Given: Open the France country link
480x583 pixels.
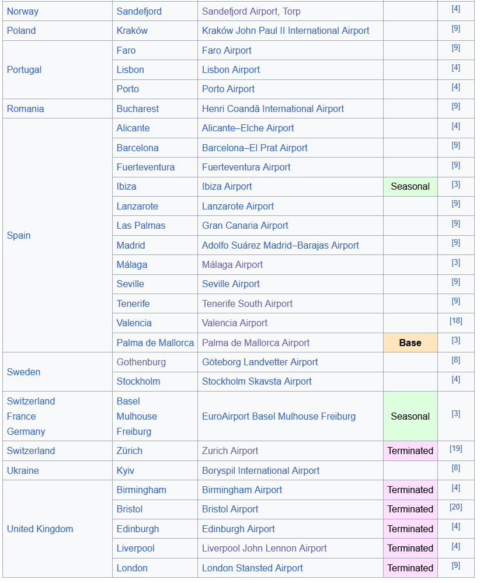Looking at the screenshot, I should click(x=21, y=416).
